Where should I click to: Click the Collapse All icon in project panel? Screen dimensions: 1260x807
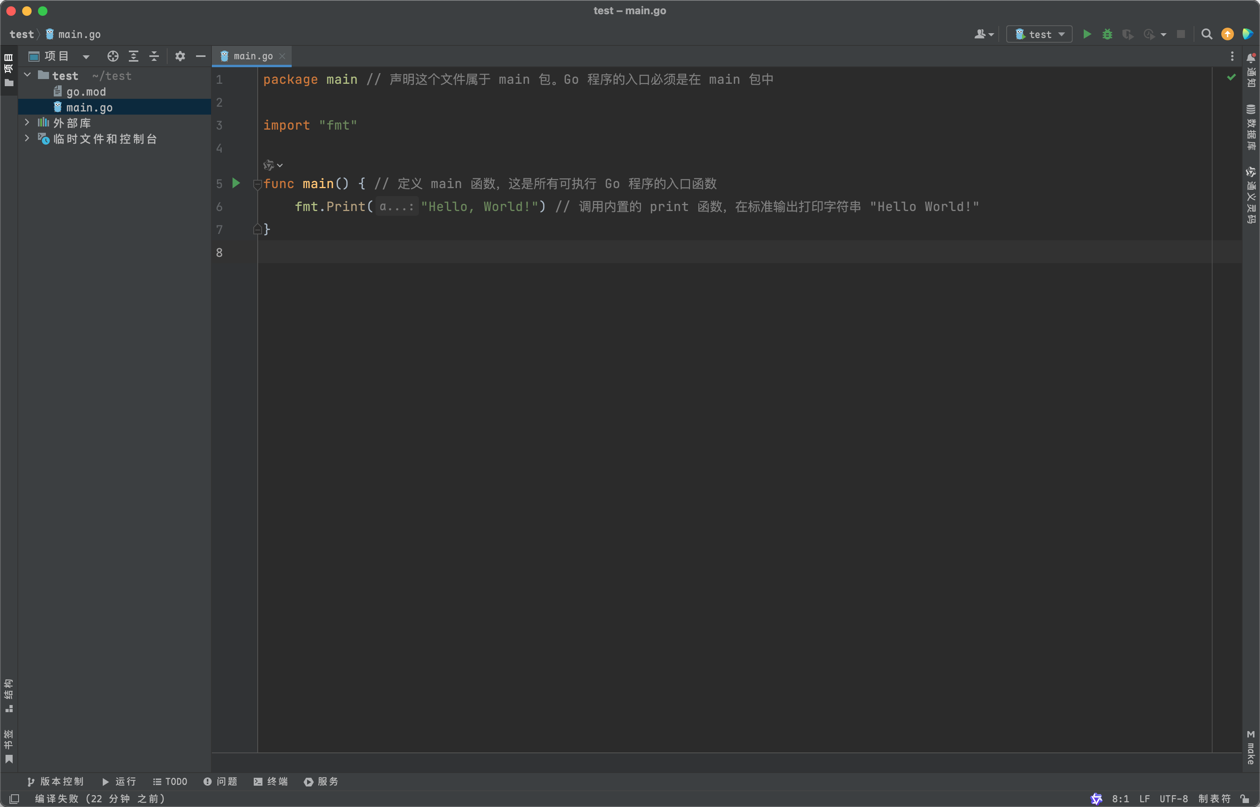click(x=154, y=56)
